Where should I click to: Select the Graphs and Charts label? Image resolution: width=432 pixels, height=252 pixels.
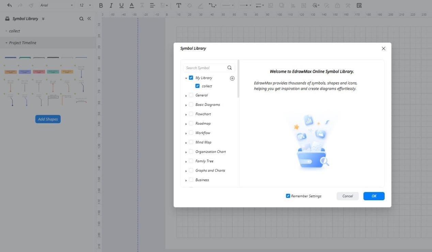[210, 170]
